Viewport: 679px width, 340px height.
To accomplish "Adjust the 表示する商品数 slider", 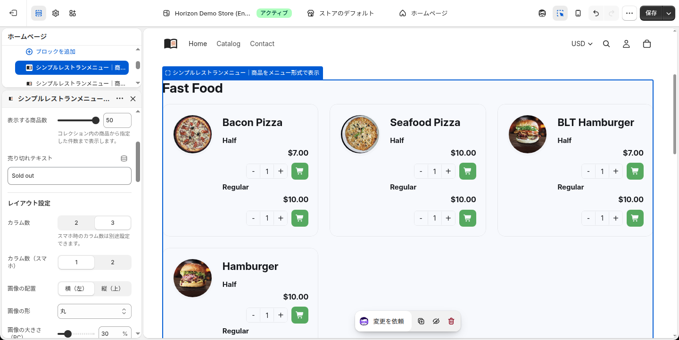I will coord(78,120).
